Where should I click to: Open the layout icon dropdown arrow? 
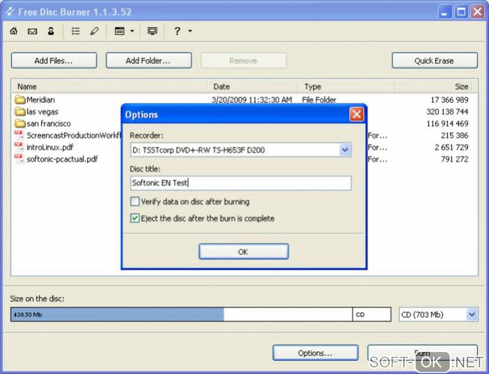point(132,31)
